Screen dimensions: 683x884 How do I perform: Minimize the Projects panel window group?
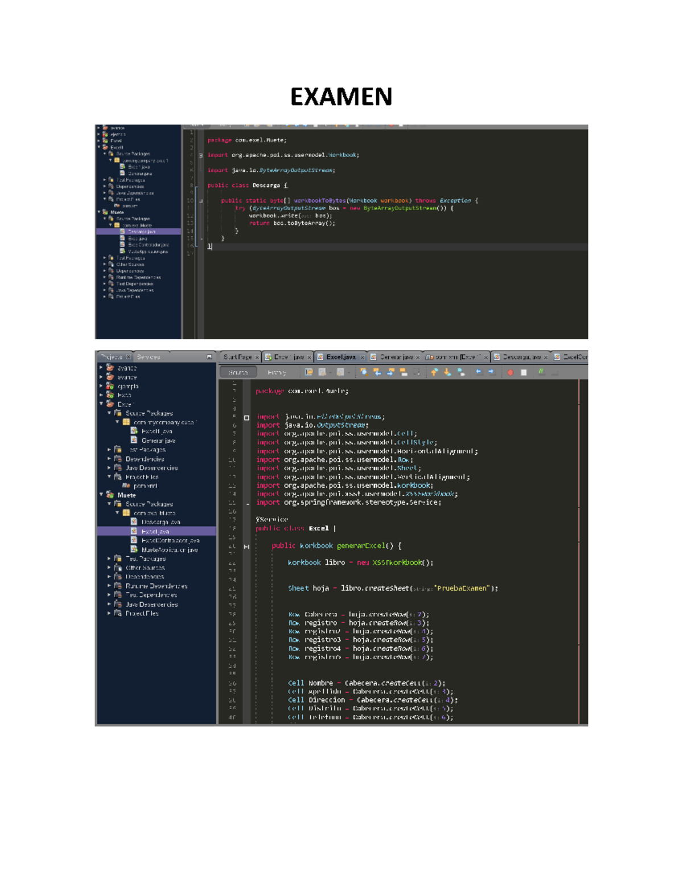(x=209, y=357)
